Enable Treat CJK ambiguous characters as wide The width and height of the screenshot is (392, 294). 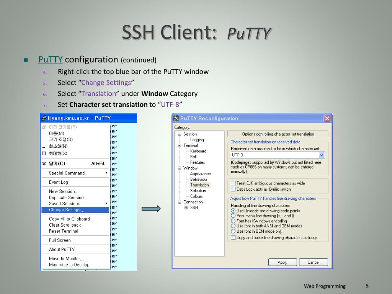tap(233, 183)
